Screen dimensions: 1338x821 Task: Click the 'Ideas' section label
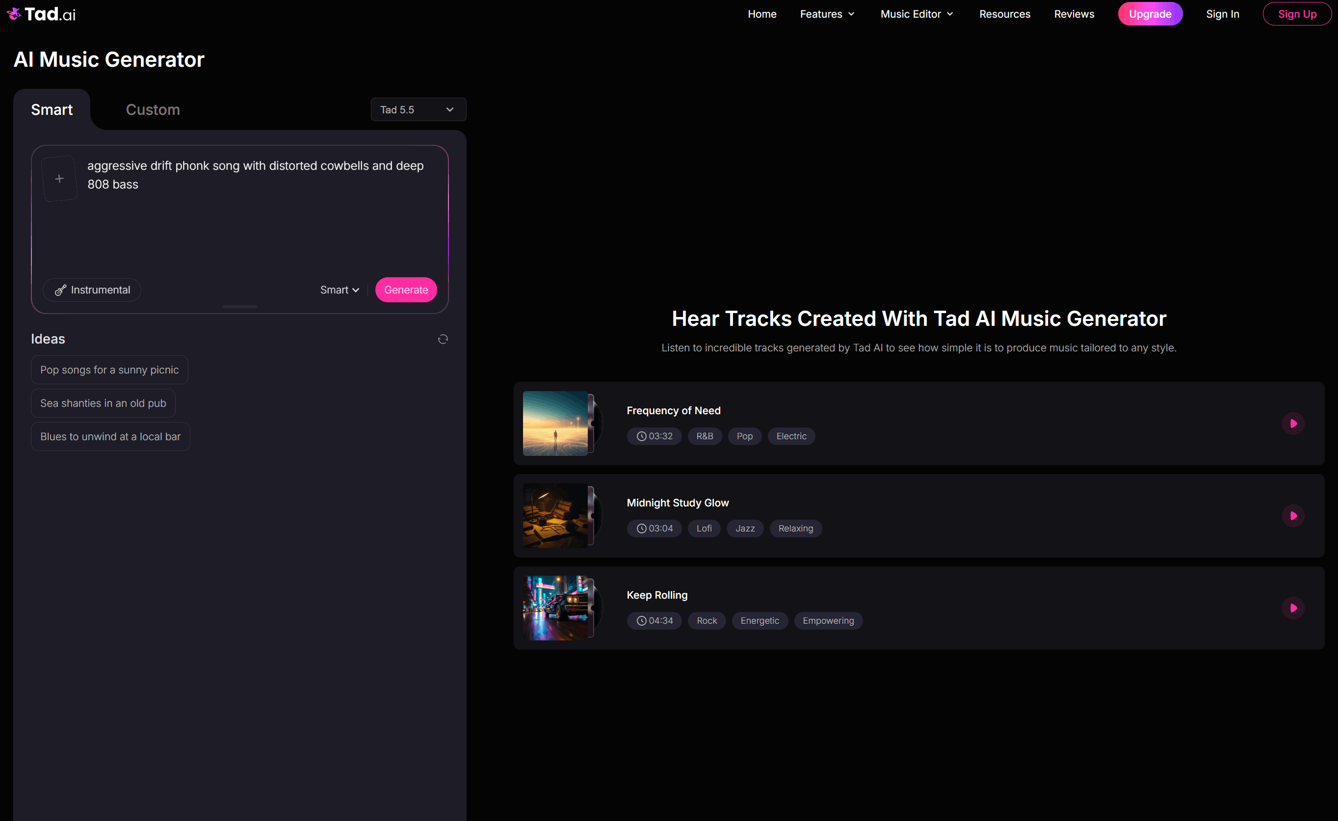coord(48,340)
